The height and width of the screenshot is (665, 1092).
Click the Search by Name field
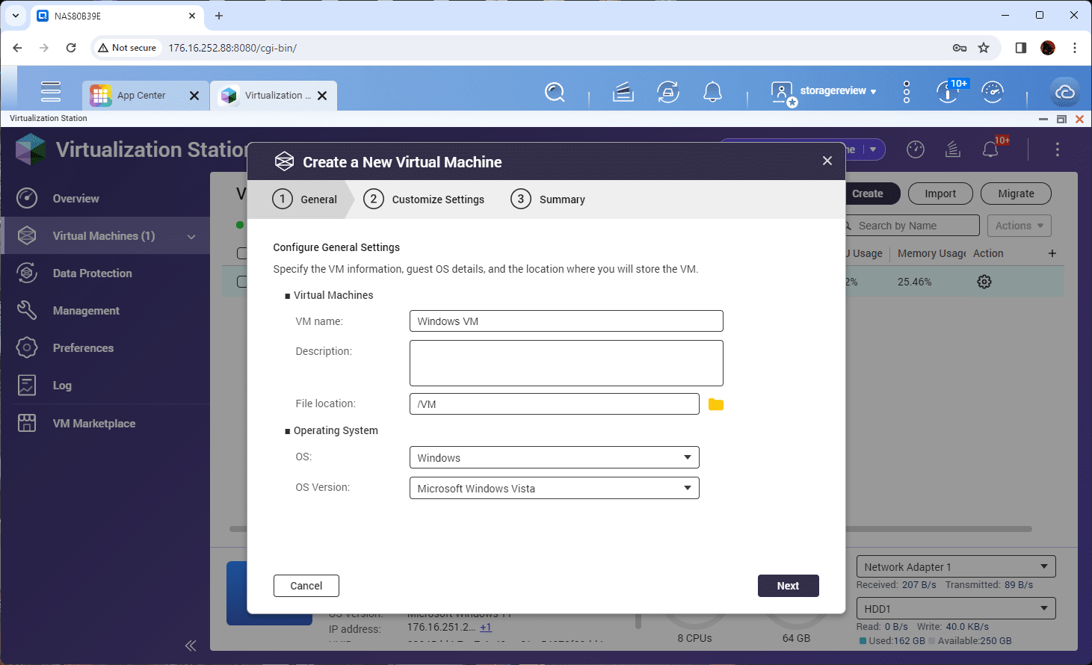[x=913, y=226]
